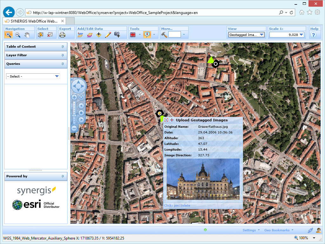Use the Select features tool
The width and height of the screenshot is (325, 244).
coord(40,35)
